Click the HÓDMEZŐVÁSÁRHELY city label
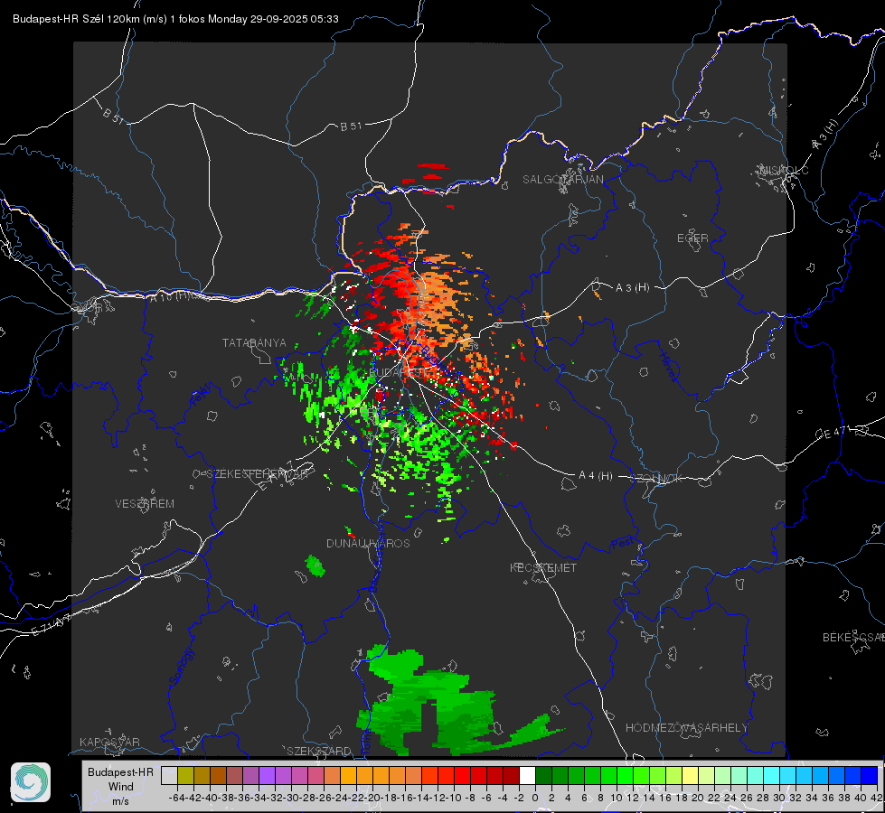The image size is (885, 813). point(686,728)
